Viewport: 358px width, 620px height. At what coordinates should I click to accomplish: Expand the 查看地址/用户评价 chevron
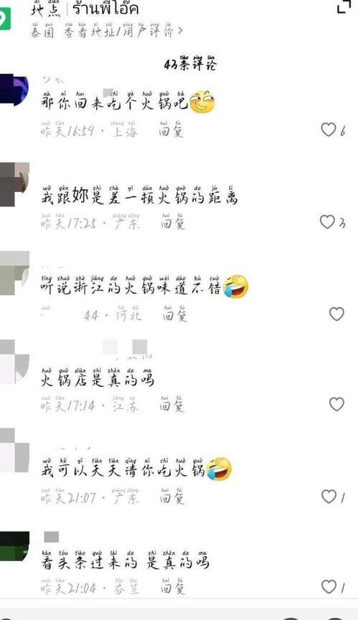180,30
